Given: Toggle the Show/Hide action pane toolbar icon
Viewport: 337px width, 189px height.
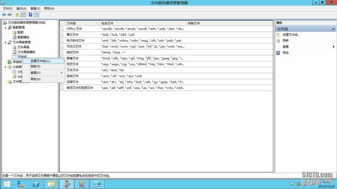Looking at the screenshot, I should tap(36, 14).
